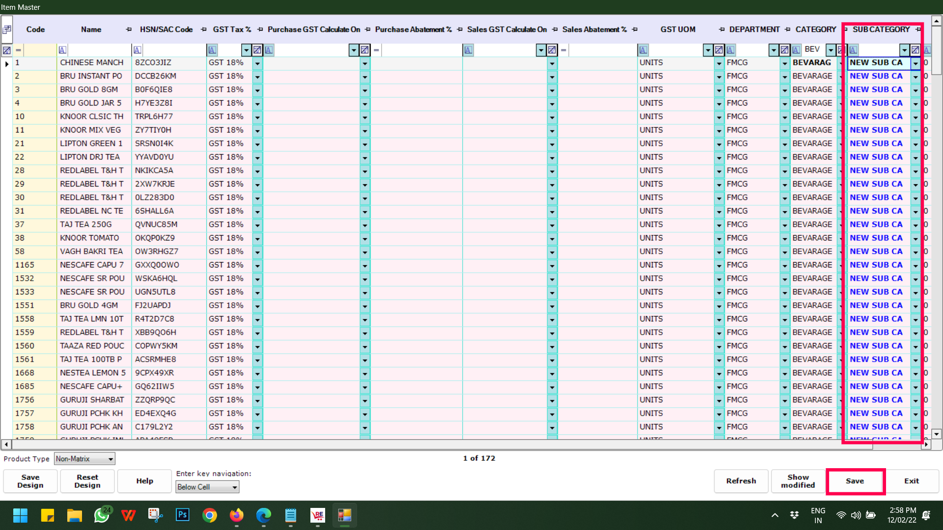Clear the GST UOM filter icon
The image size is (943, 530).
pos(719,50)
